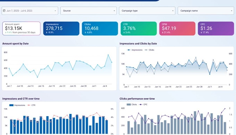The width and height of the screenshot is (236, 135).
Task: Toggle Impressions legend in Impressions and Clicks chart
Action: coord(135,50)
